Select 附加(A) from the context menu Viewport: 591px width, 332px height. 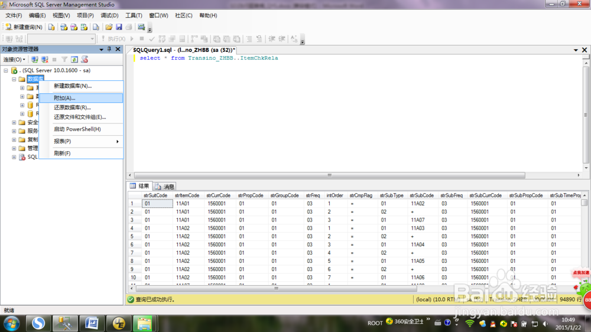81,98
